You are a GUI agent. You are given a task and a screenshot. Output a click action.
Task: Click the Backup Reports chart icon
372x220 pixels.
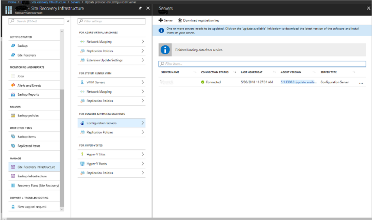tap(13, 94)
